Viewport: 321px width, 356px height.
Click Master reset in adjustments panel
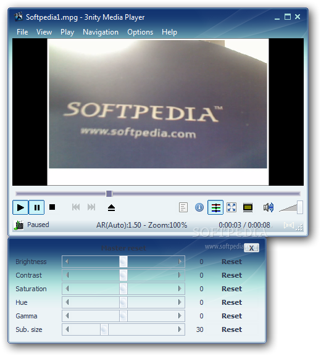pos(123,248)
